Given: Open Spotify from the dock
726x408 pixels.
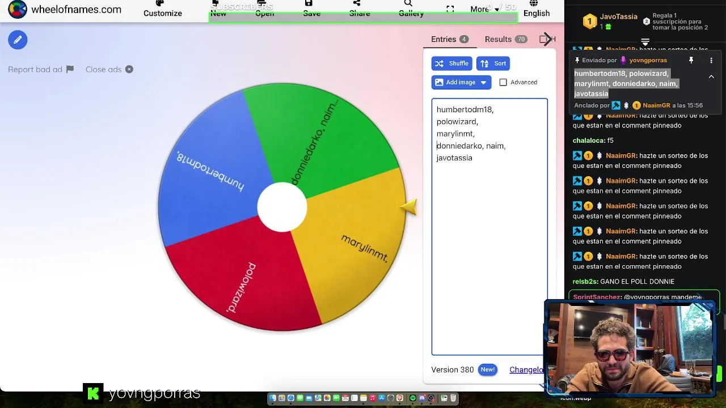Looking at the screenshot, I should tap(413, 398).
